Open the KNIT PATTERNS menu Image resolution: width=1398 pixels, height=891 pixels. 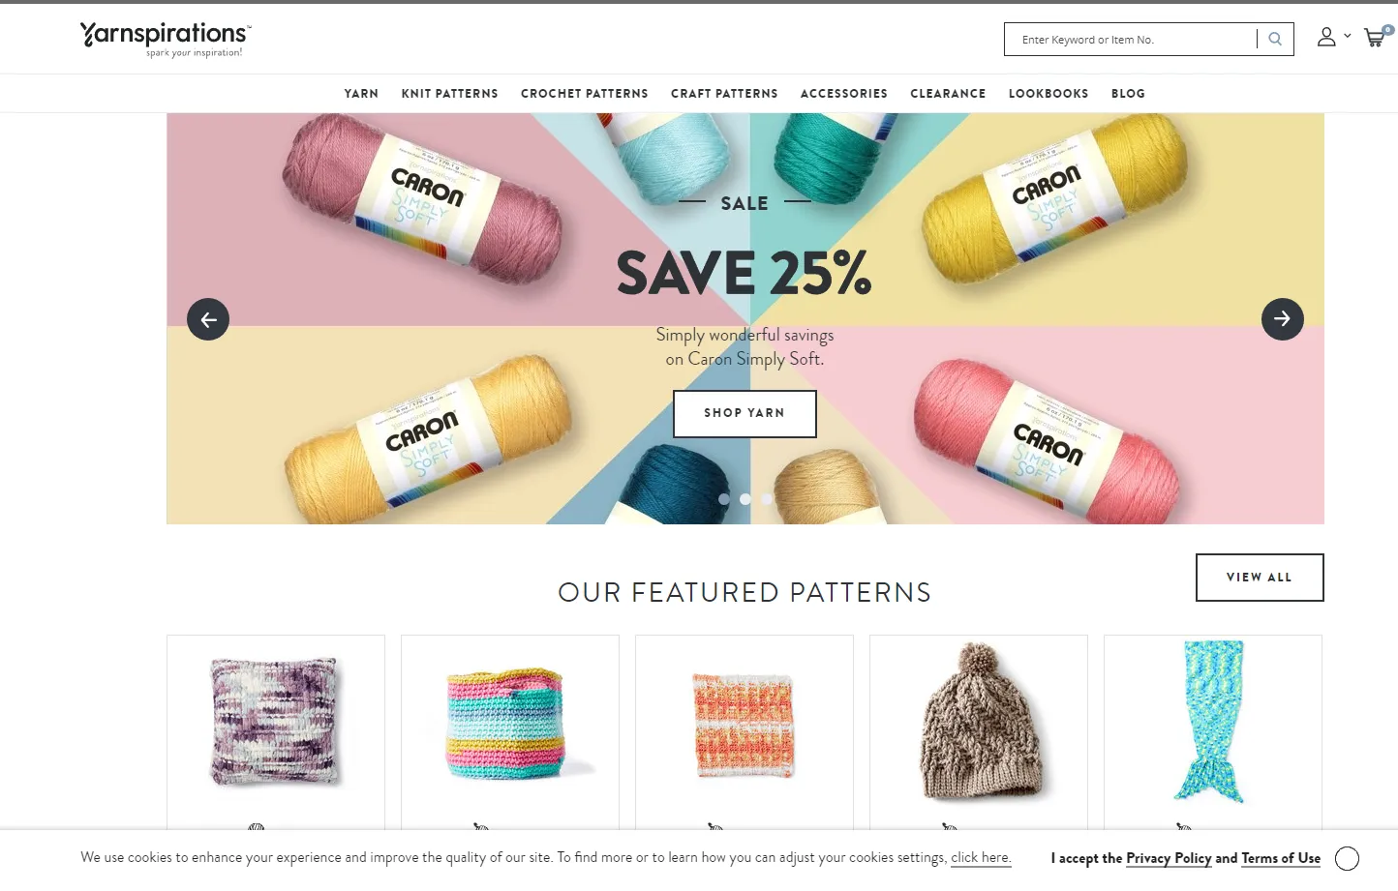[450, 94]
